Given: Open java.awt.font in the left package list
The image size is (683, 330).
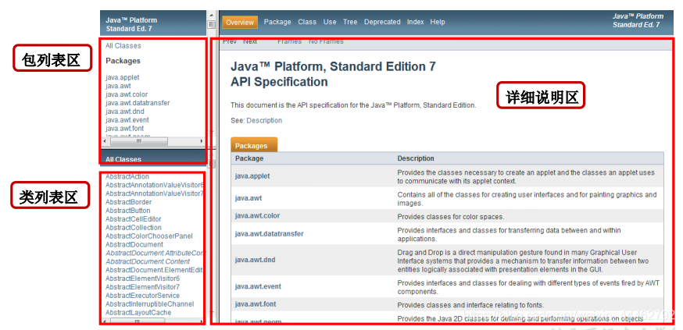Looking at the screenshot, I should pyautogui.click(x=124, y=129).
